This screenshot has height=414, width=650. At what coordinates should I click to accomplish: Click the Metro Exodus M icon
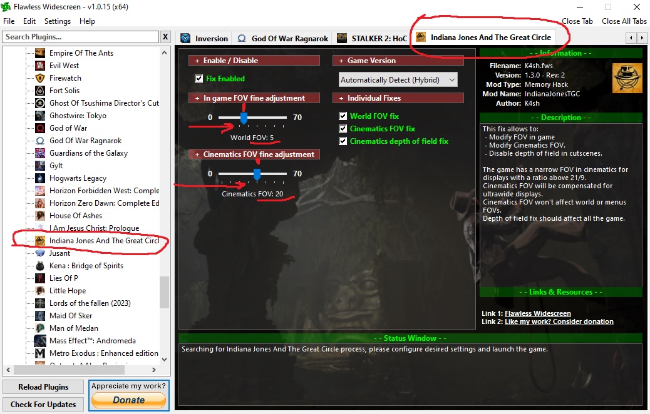(x=40, y=353)
